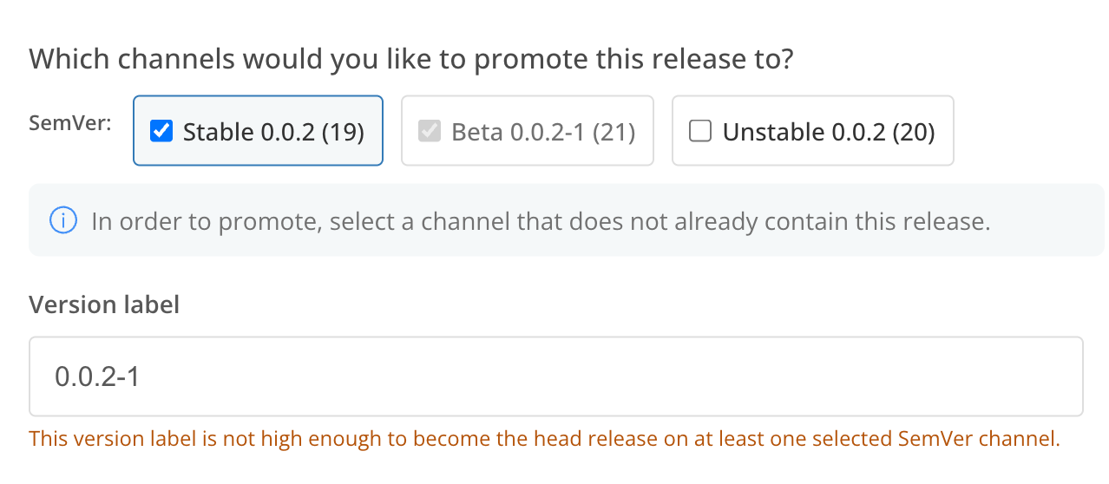Screen dimensions: 1109x484
Task: Click the greyed-out Beta 0.0.2-1 checkbox
Action: click(x=430, y=131)
